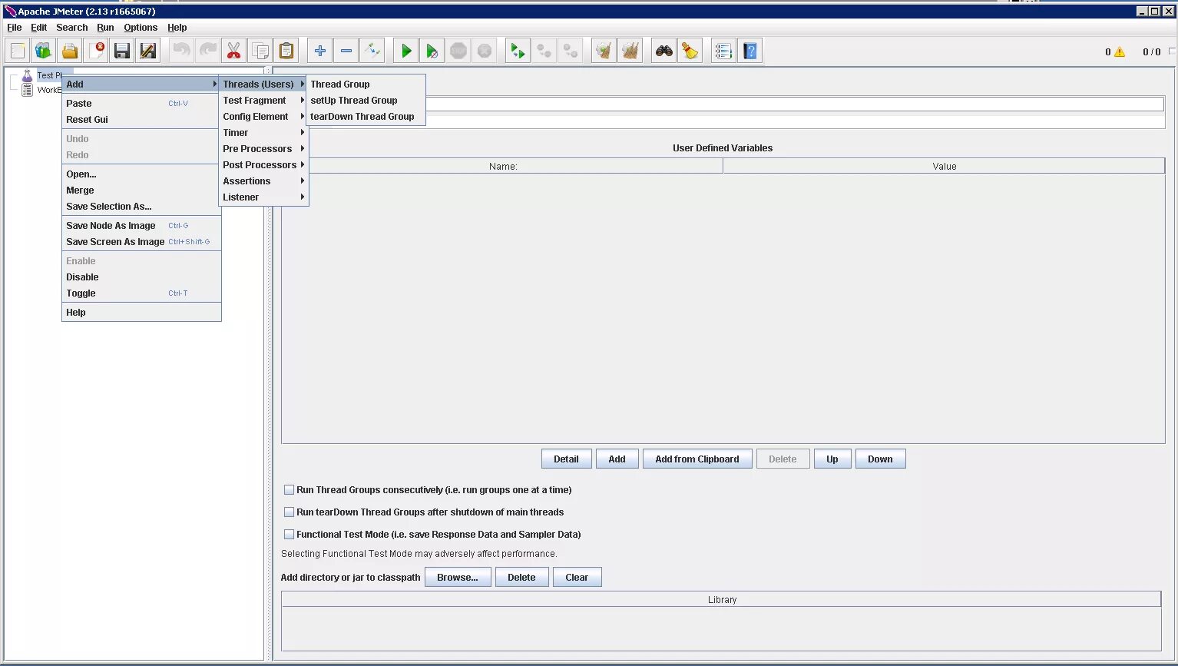Expand Assertions submenu
Image resolution: width=1178 pixels, height=666 pixels.
point(263,181)
